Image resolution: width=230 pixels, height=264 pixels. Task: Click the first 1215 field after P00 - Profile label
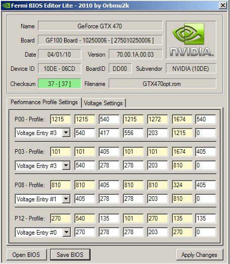pos(61,119)
